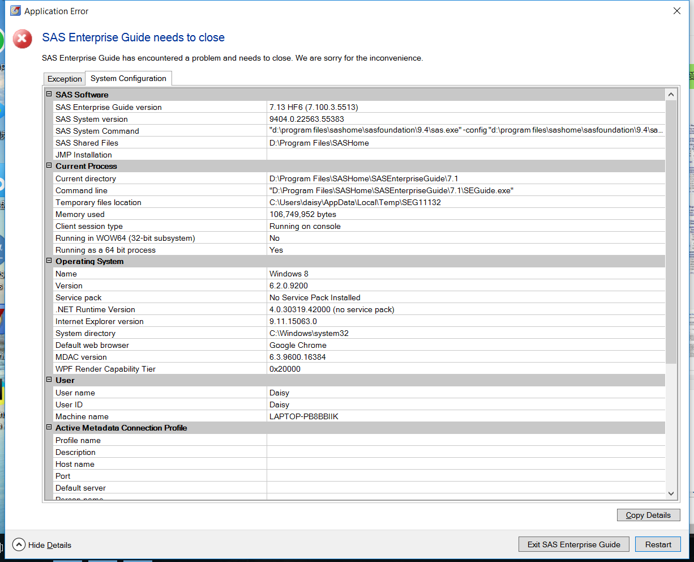Viewport: 694px width, 562px height.
Task: Restart SAS Enterprise Guide
Action: [x=658, y=544]
